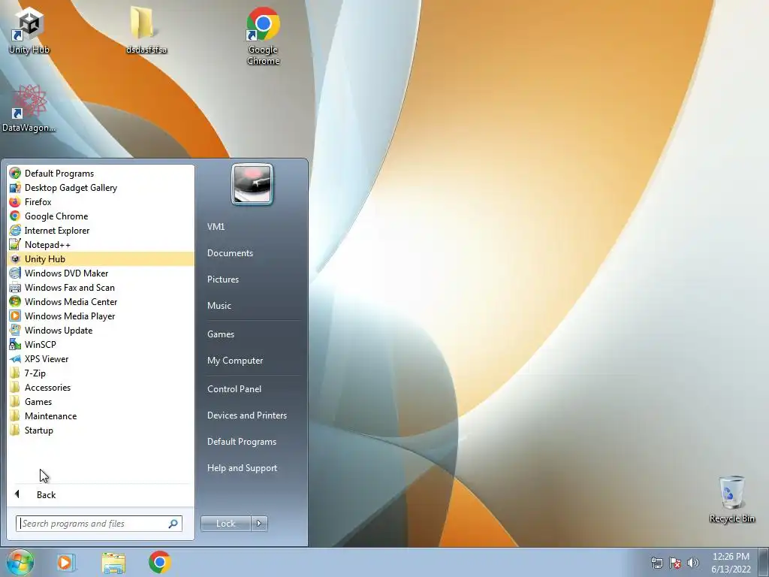
Task: Launch WinSCP
Action: tap(101, 344)
